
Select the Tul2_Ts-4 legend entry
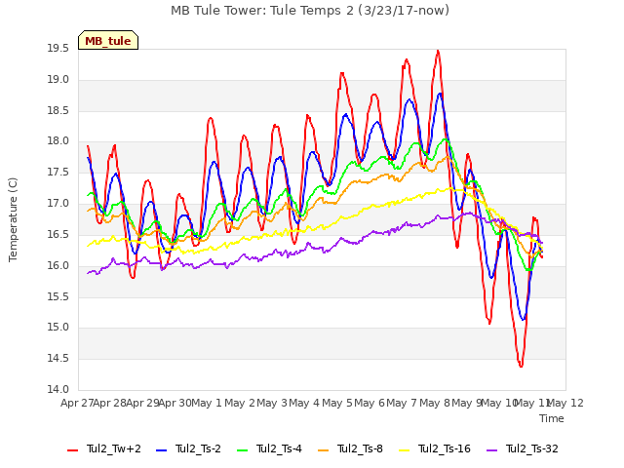tap(269, 448)
